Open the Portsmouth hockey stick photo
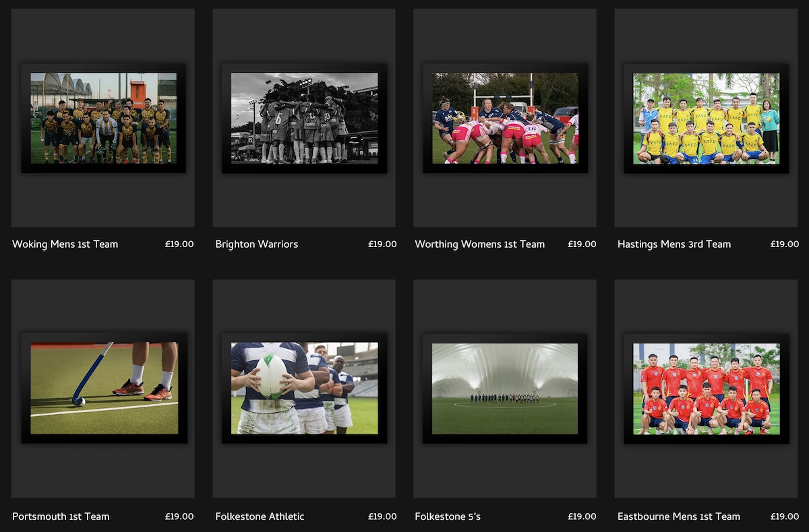This screenshot has width=809, height=532. [103, 388]
